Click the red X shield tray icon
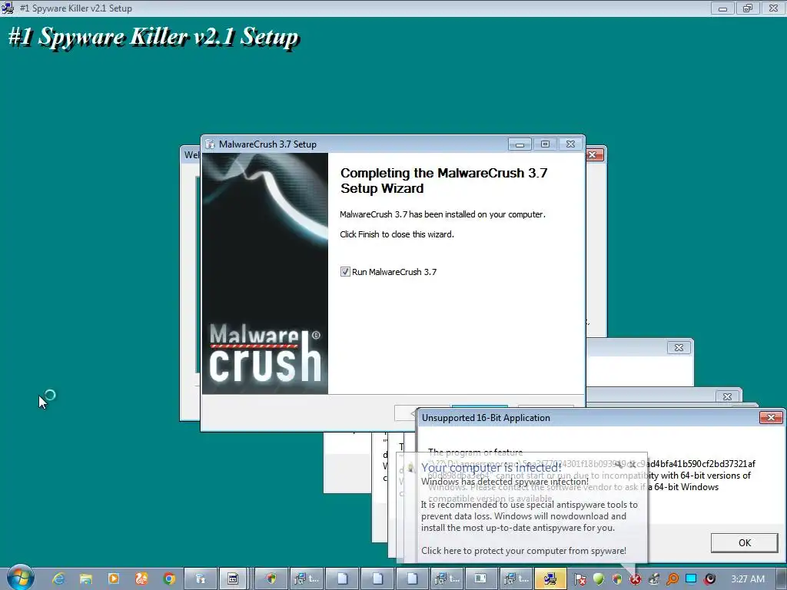 coord(636,579)
